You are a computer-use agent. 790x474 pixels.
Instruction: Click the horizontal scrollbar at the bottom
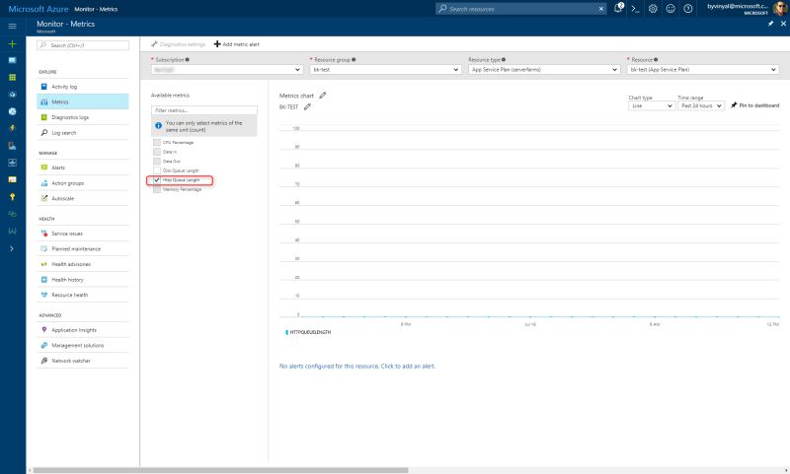point(220,470)
